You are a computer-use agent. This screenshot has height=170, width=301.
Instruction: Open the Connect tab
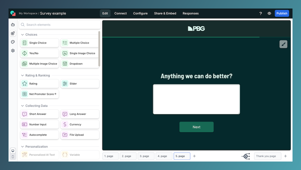121,14
